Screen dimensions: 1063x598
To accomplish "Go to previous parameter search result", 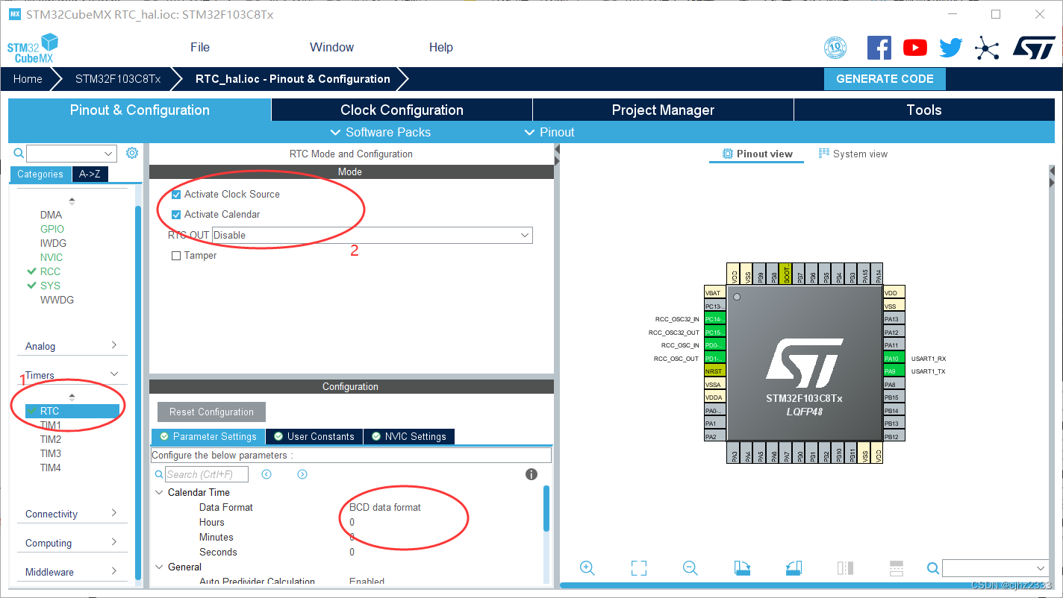I will click(266, 474).
